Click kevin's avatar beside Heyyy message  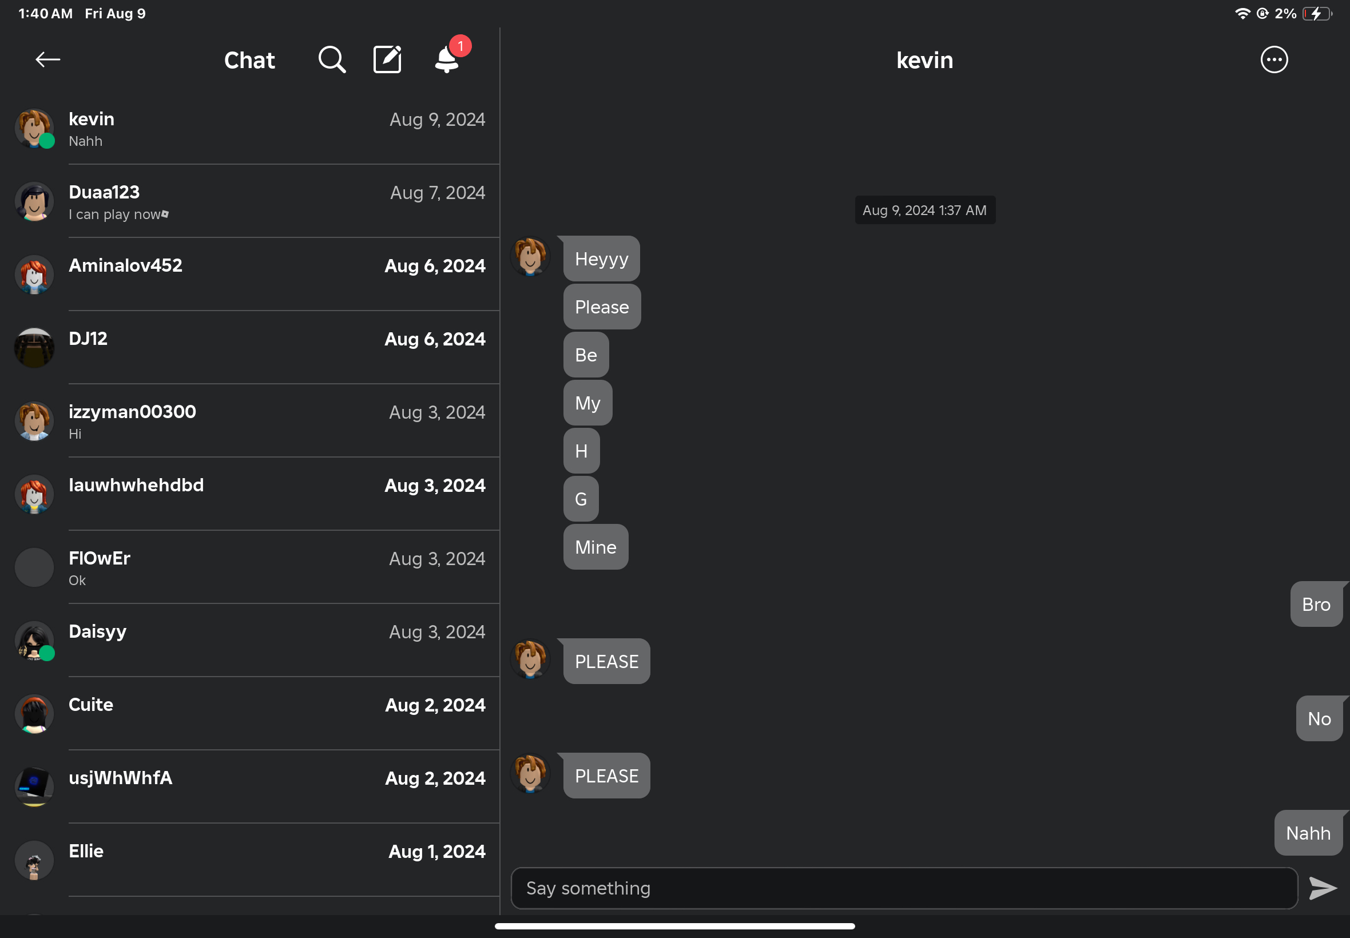530,256
